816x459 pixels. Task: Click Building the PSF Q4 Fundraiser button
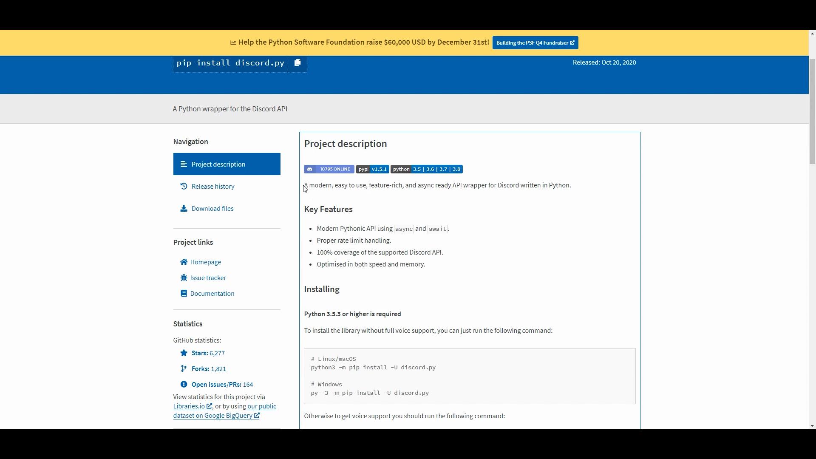(535, 43)
